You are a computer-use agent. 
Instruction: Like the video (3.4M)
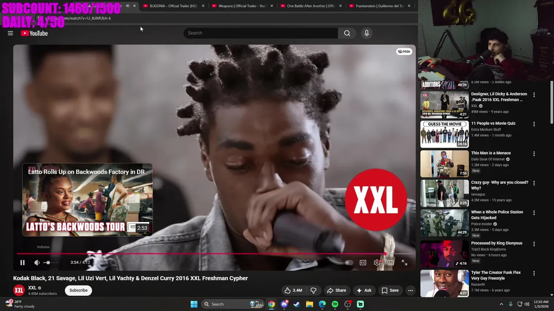pos(293,290)
